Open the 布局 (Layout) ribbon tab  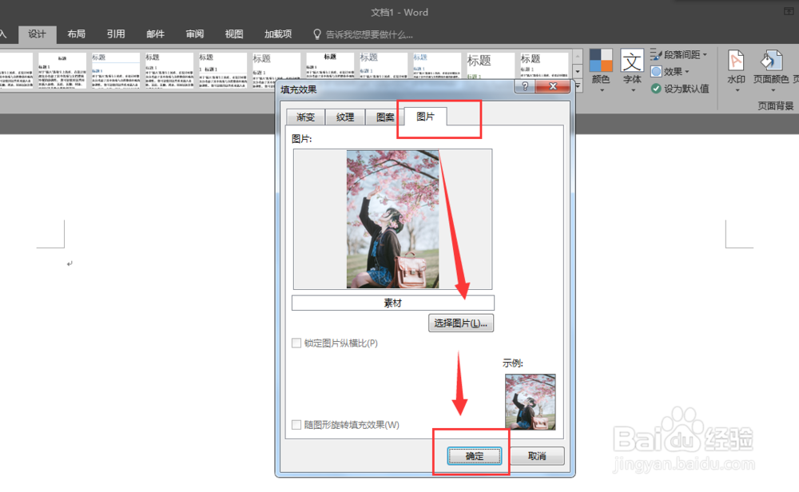77,34
